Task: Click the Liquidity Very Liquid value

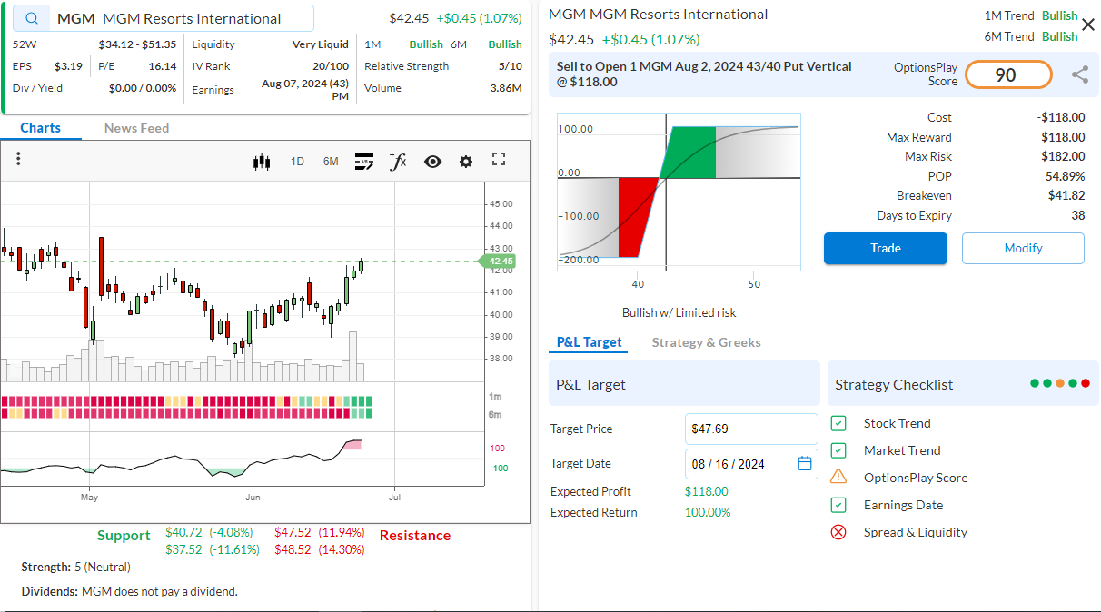Action: (x=321, y=44)
